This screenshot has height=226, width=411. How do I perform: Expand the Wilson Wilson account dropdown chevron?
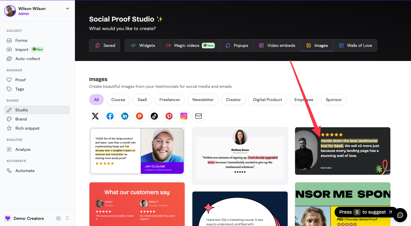tap(68, 9)
